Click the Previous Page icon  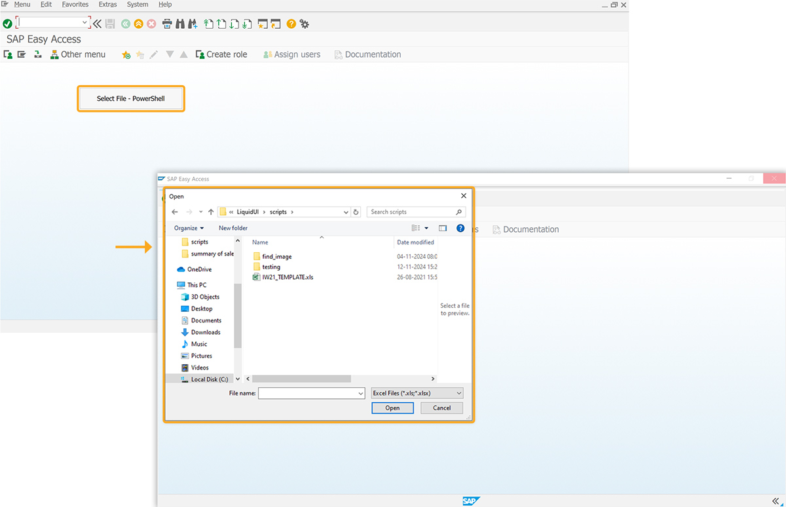pyautogui.click(x=221, y=24)
